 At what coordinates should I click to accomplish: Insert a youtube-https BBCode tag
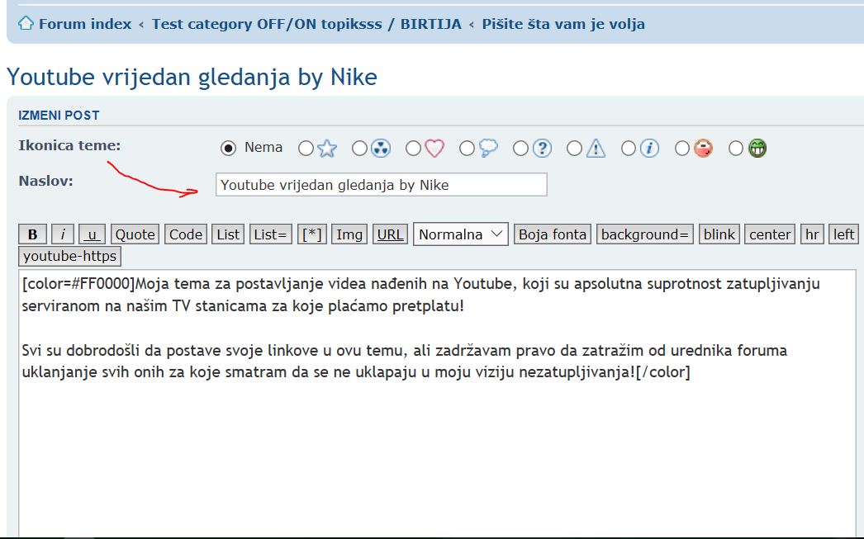[x=70, y=256]
